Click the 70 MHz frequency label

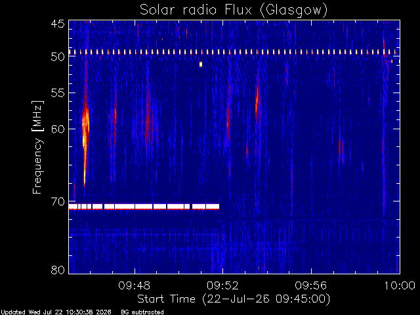pos(58,201)
